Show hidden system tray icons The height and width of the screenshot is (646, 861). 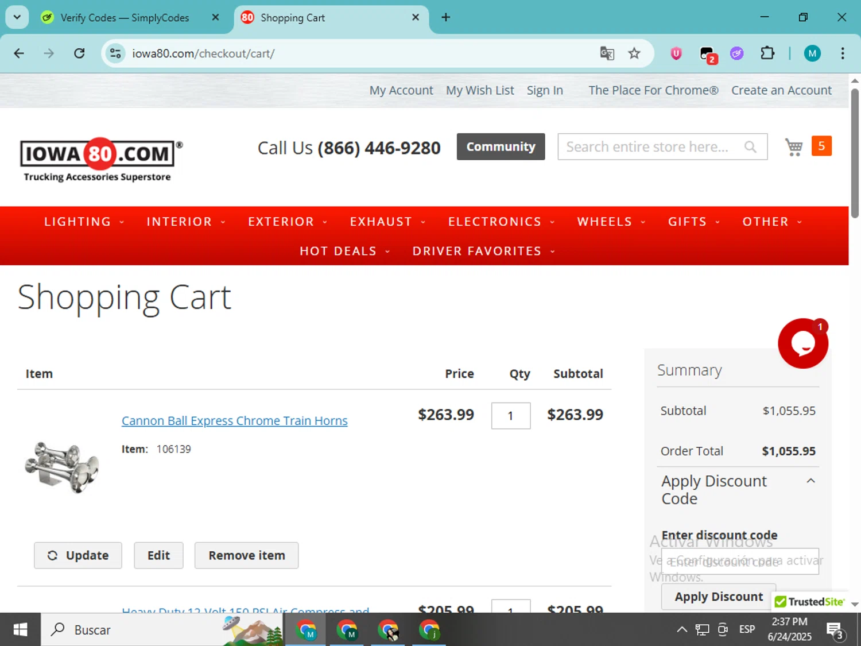682,630
